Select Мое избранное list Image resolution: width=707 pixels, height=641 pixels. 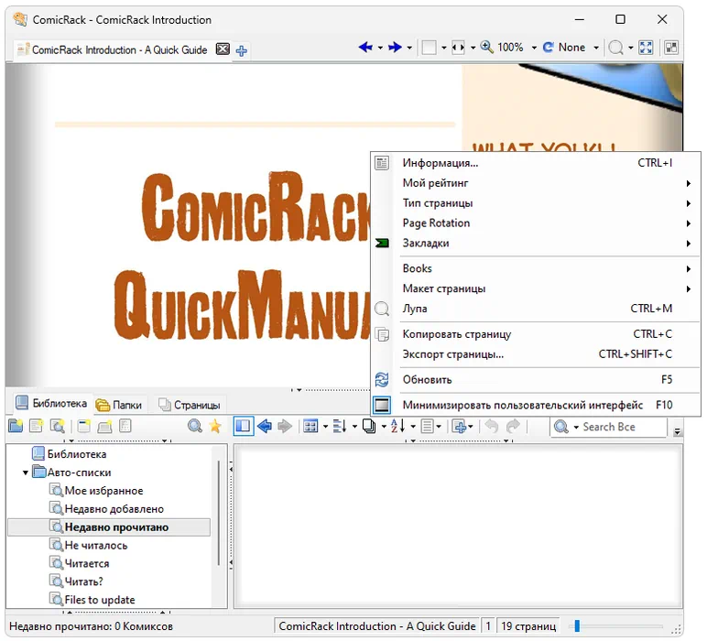pyautogui.click(x=96, y=491)
